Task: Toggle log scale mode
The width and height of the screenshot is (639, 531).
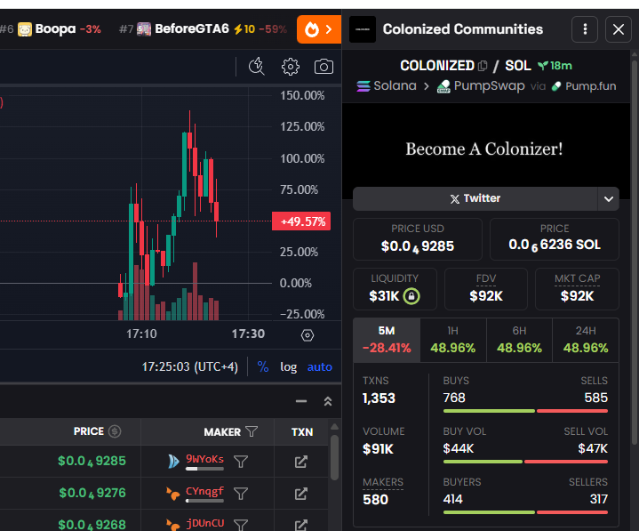Action: 289,366
